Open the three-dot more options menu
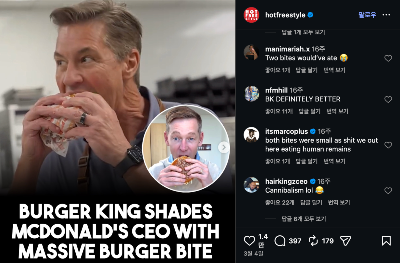Screen dimensions: 400x263 pos(386,15)
